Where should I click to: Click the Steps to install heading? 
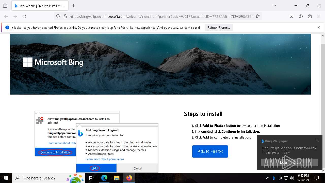(x=203, y=114)
